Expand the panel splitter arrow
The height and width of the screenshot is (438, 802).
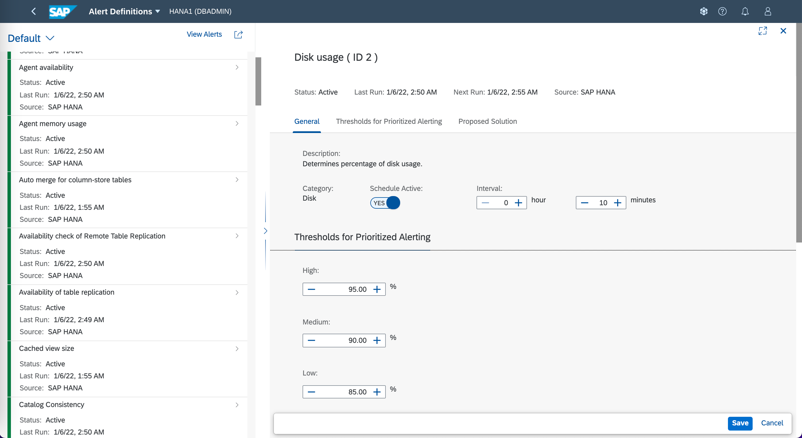coord(265,231)
